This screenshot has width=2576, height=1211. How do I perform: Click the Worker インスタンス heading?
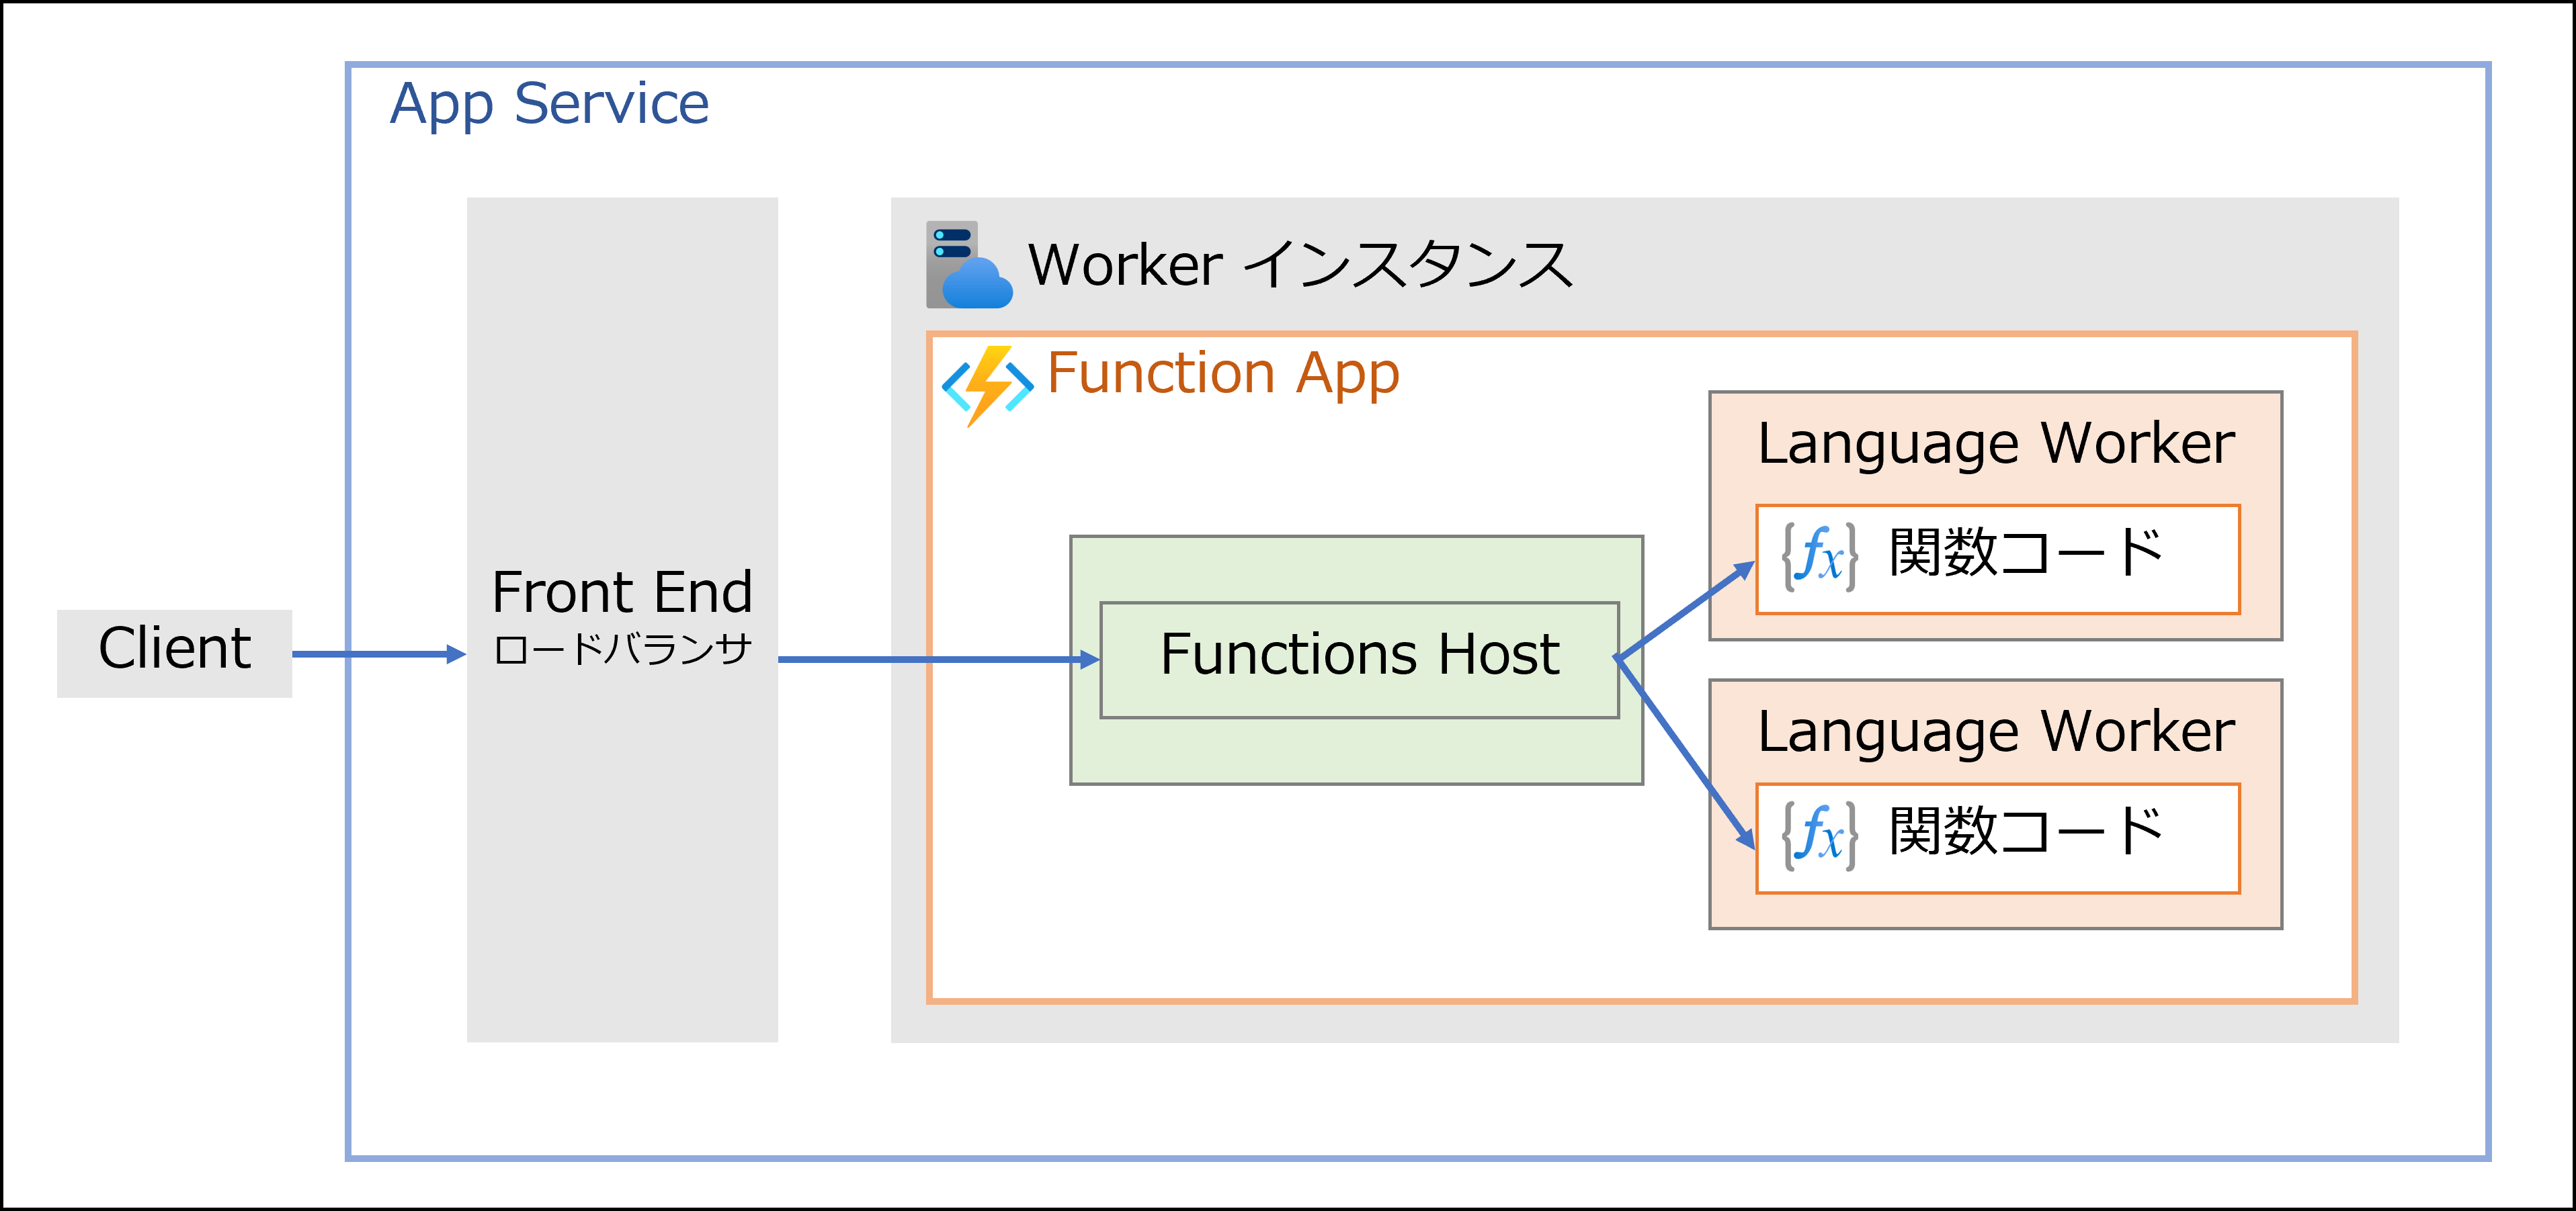pos(1300,265)
